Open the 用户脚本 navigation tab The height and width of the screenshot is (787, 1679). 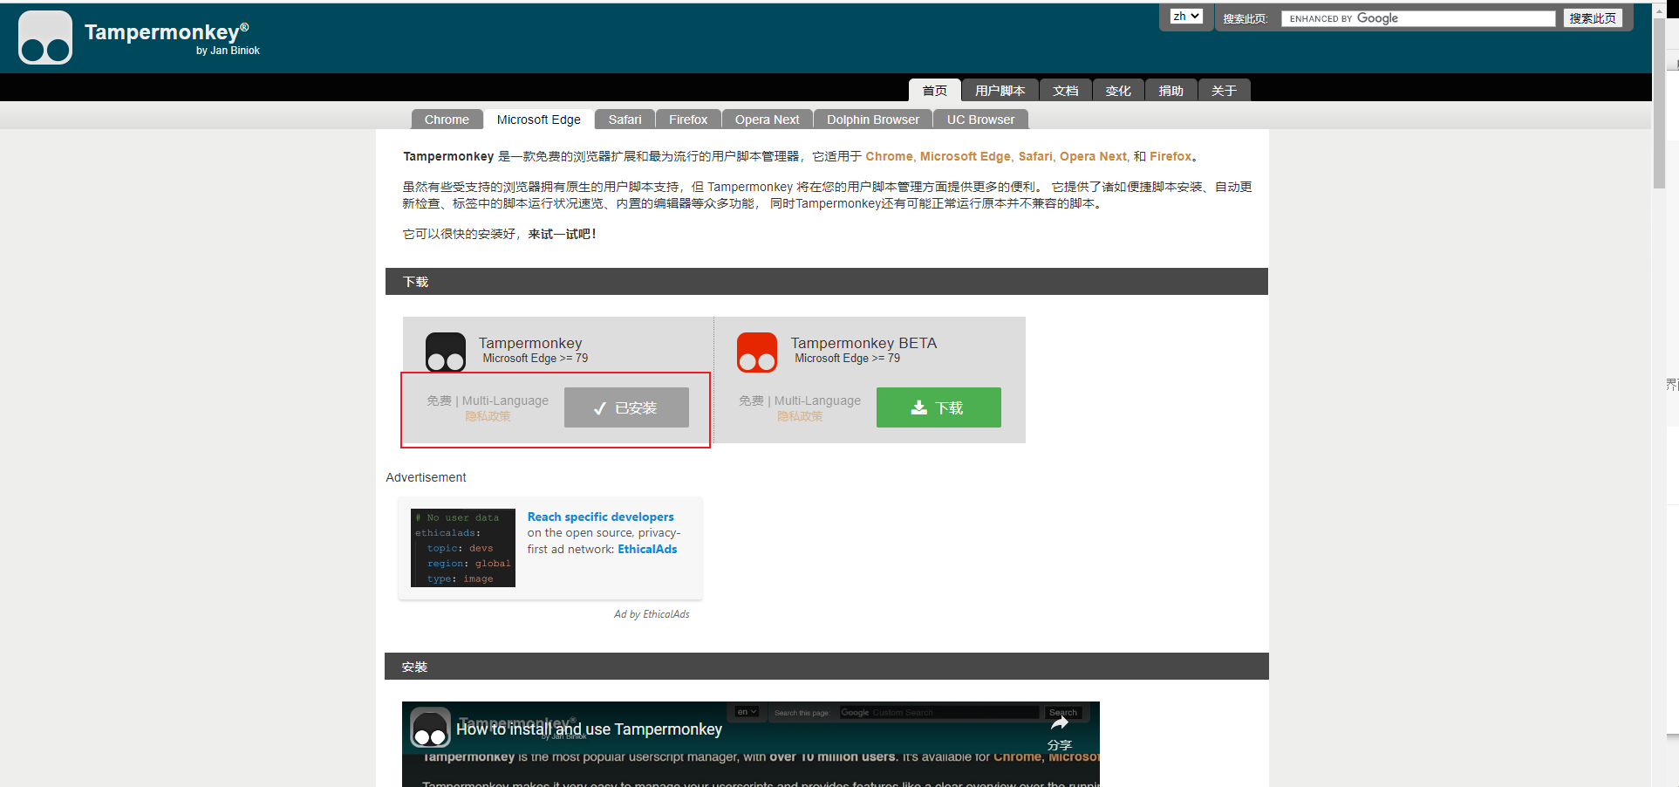pyautogui.click(x=1000, y=91)
